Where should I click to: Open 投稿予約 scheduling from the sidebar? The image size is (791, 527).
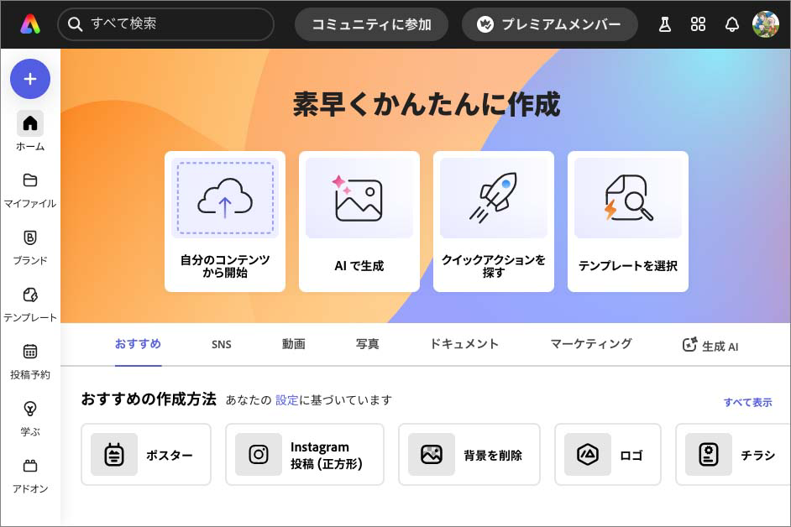tap(30, 352)
